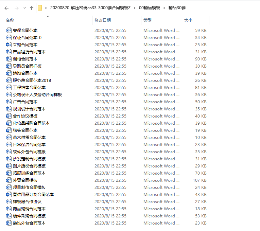This screenshot has width=260, height=231.
Task: Go up one folder level
Action: coord(32,8)
